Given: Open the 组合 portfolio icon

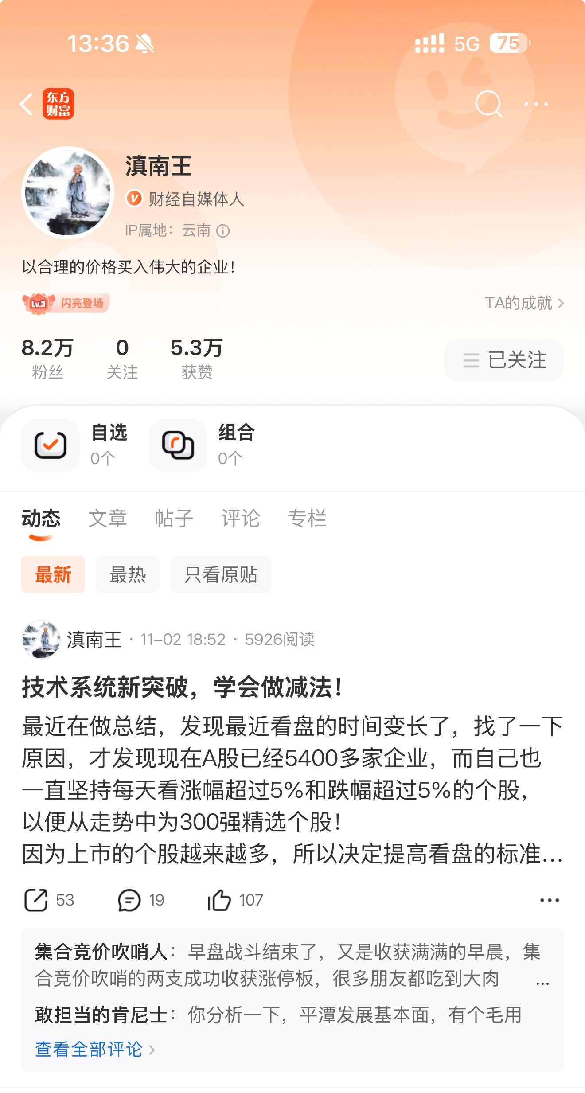Looking at the screenshot, I should pos(178,445).
